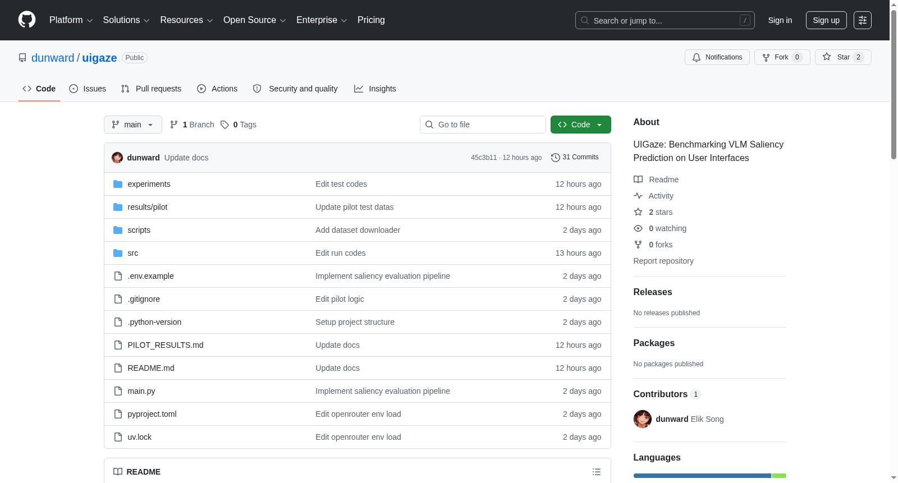Click the PILOT_RESULTS.md file icon
Screen dimensions: 898x483
click(118, 345)
